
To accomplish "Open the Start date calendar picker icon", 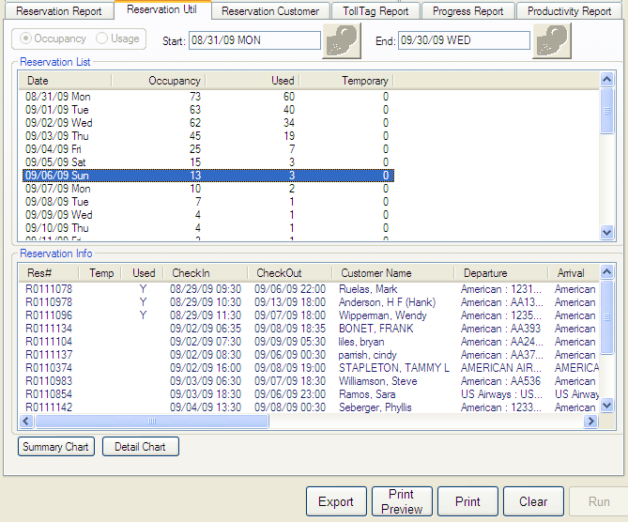I will (341, 41).
